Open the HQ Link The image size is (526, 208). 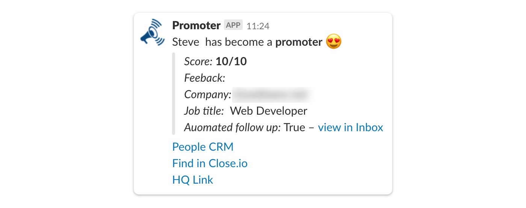(x=192, y=180)
